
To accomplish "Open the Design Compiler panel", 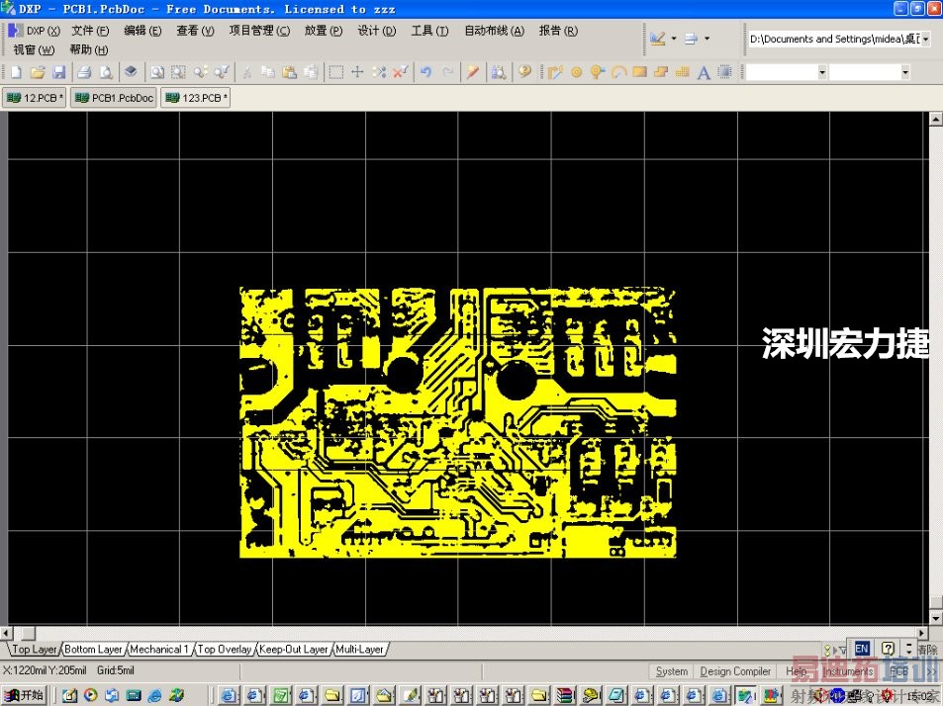I will click(x=735, y=670).
